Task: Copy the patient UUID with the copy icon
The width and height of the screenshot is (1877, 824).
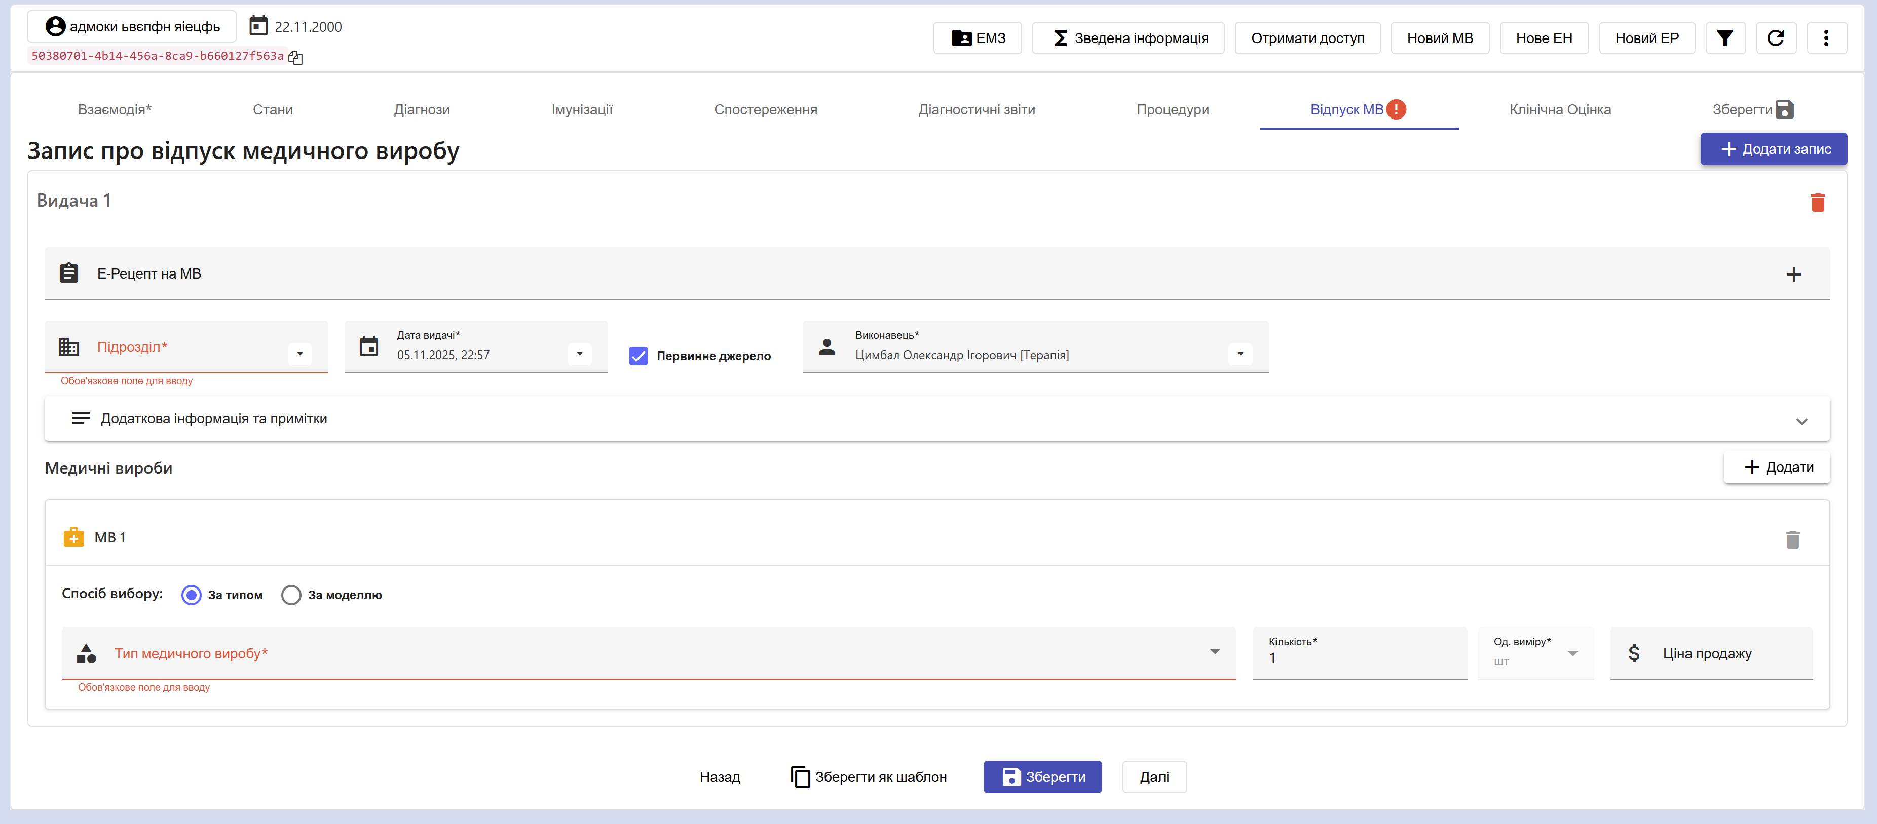Action: point(295,57)
